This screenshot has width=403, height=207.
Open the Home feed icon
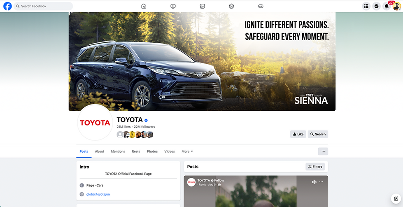click(144, 6)
